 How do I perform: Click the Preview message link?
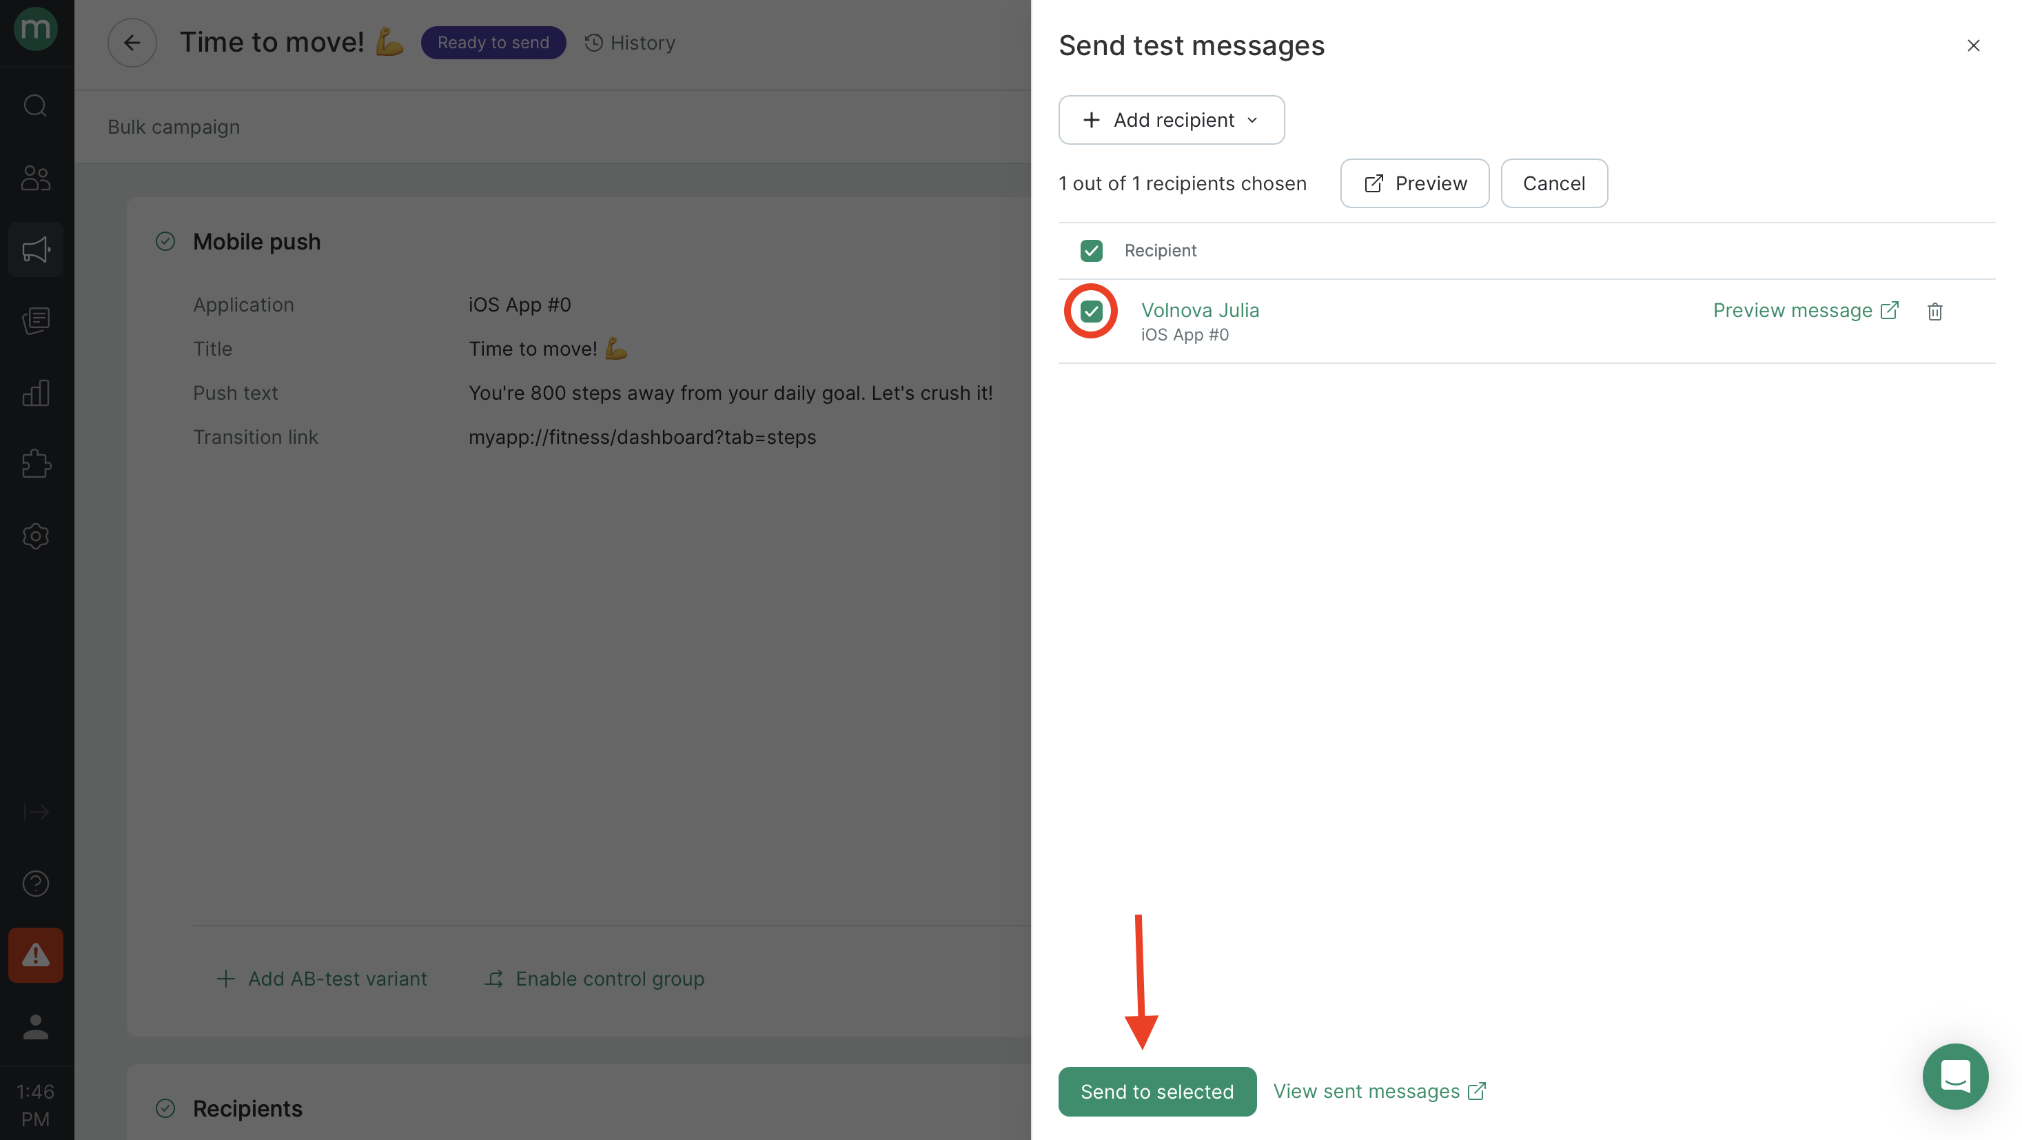pos(1806,310)
